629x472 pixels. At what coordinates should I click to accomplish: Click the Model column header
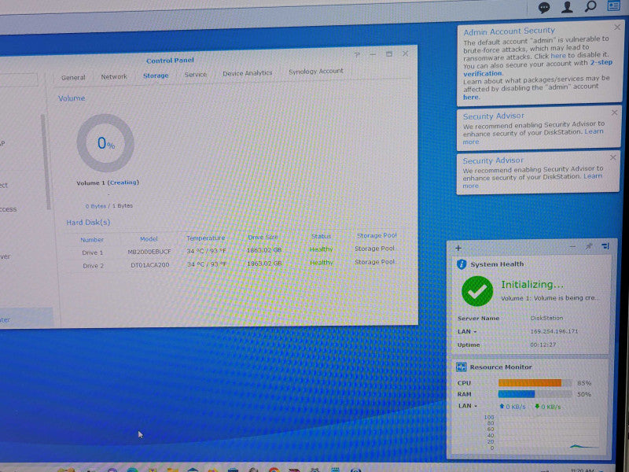149,239
